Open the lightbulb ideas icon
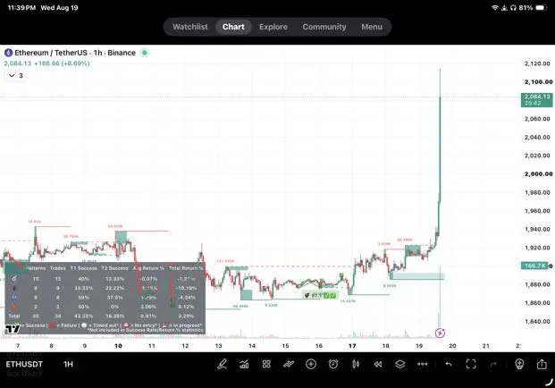This screenshot has height=388, width=555. click(519, 364)
